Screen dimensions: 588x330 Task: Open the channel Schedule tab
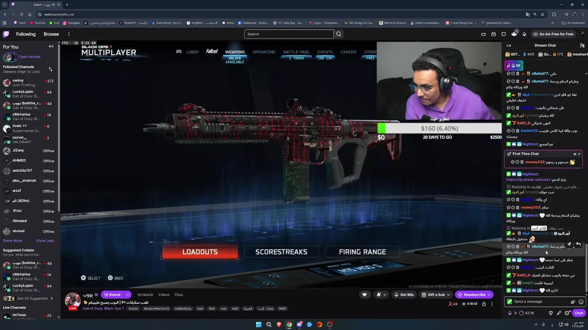coord(145,295)
